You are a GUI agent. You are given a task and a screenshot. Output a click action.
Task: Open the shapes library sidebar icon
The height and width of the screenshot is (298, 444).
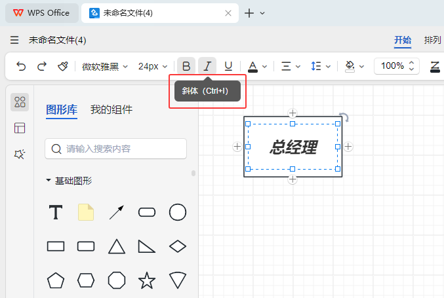pyautogui.click(x=20, y=102)
